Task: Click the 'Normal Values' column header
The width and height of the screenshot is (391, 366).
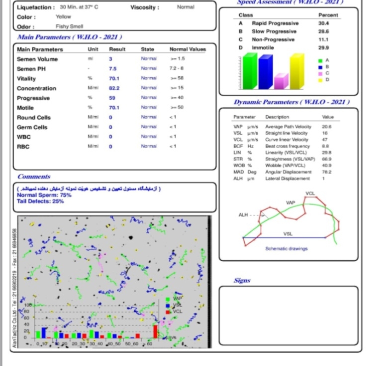Action: [188, 49]
